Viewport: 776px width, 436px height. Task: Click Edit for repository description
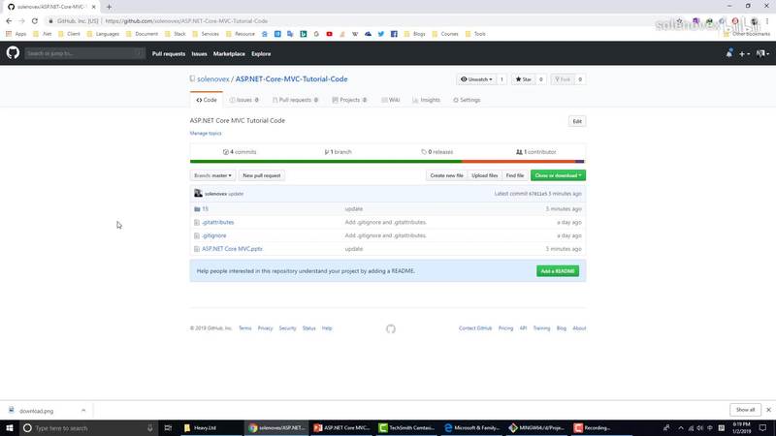click(x=577, y=121)
